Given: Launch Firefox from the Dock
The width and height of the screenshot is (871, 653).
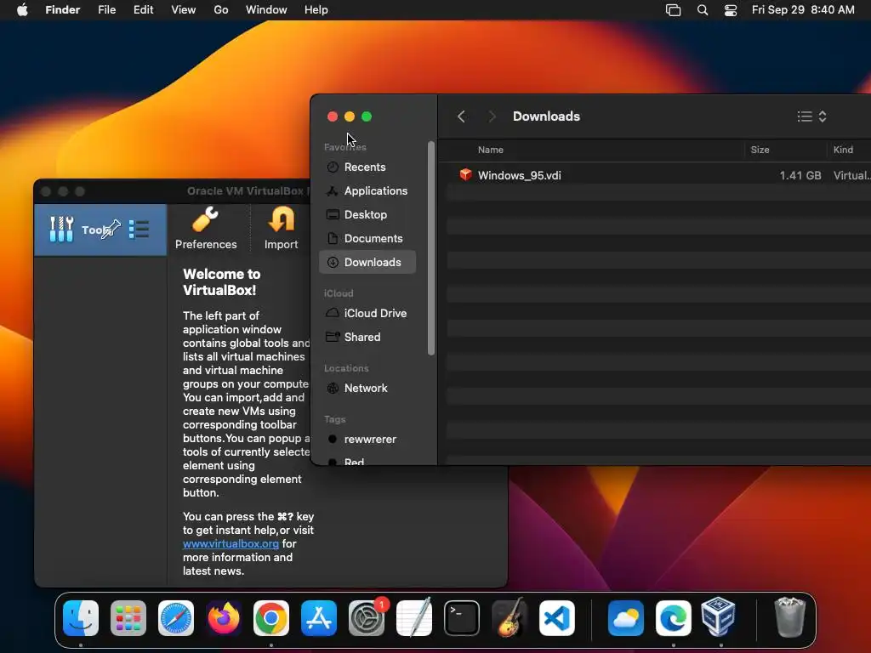Looking at the screenshot, I should point(224,618).
